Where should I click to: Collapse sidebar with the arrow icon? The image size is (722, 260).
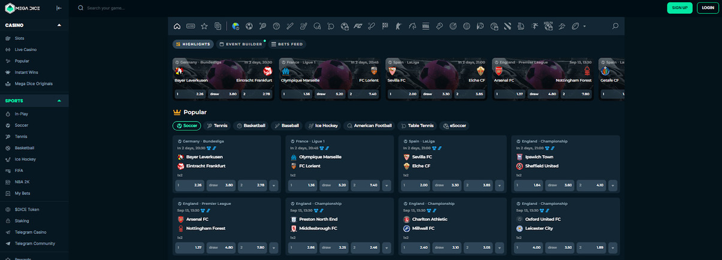[59, 8]
